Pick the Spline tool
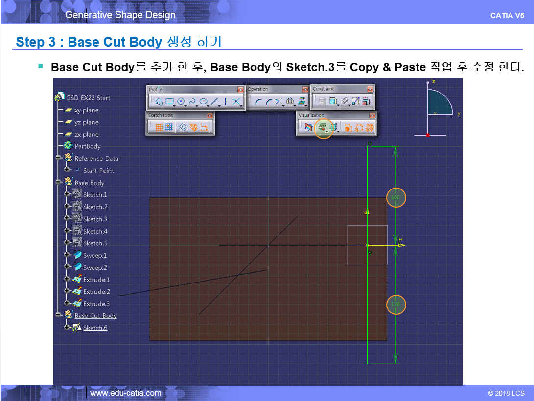The image size is (534, 401). tap(193, 102)
